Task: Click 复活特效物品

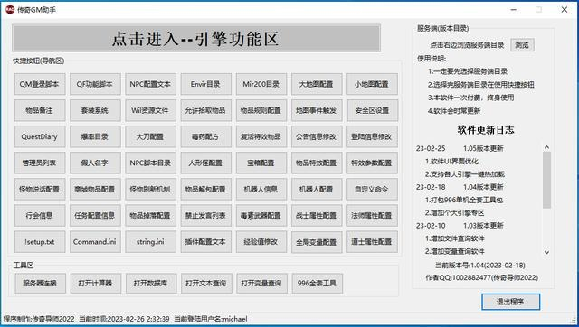Action: [x=261, y=136]
